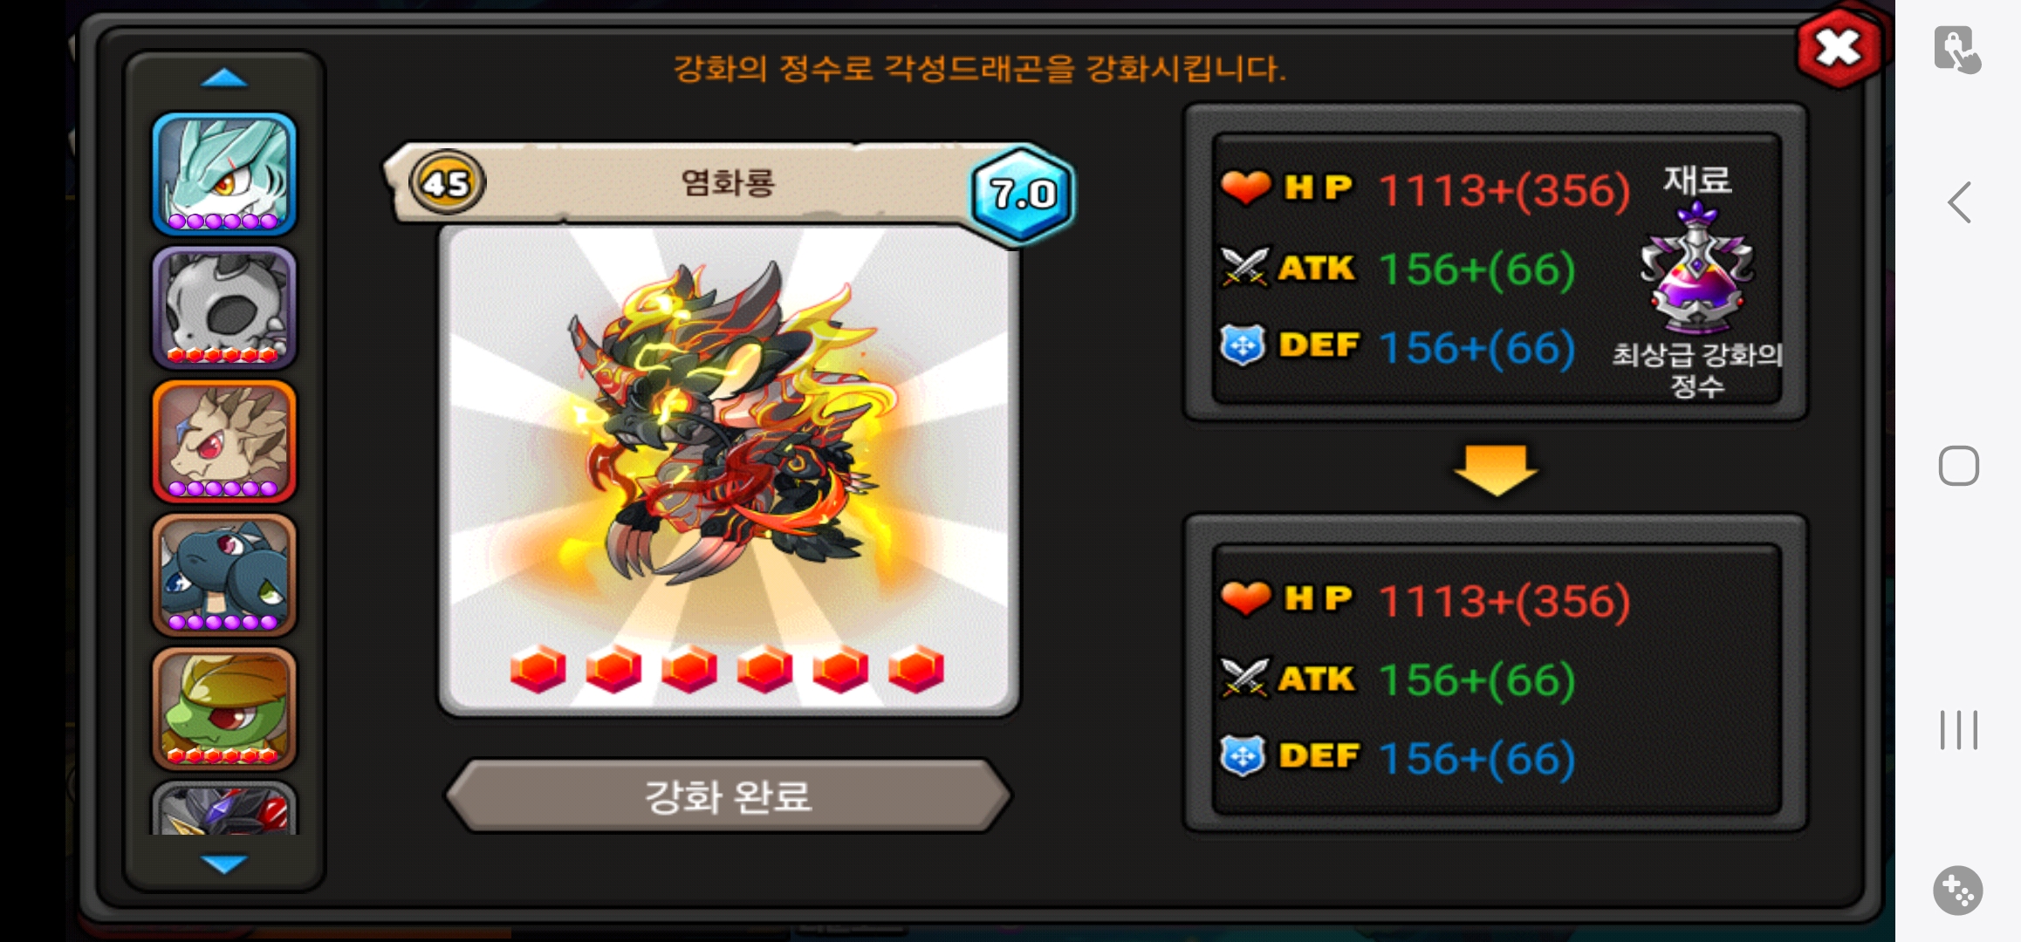Tap the last red hexagon gem

click(916, 669)
